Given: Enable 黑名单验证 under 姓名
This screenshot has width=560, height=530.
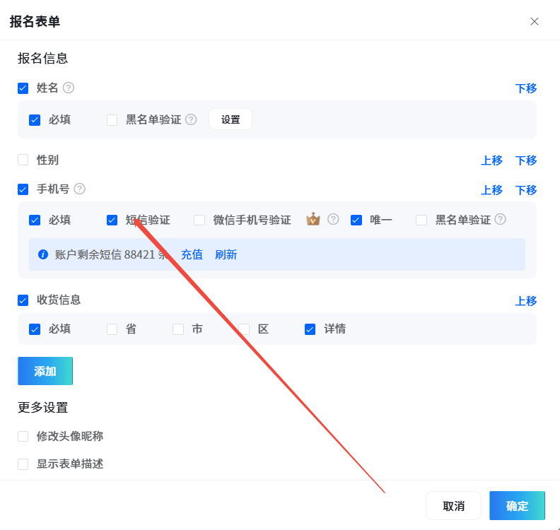Looking at the screenshot, I should pos(112,120).
